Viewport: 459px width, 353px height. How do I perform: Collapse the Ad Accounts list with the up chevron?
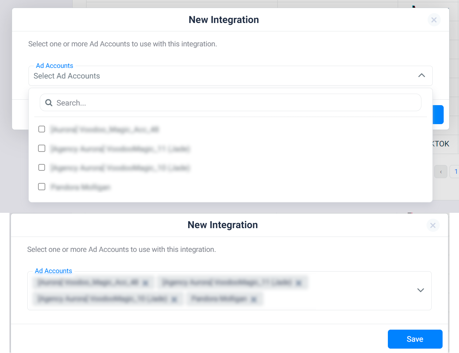pos(421,75)
